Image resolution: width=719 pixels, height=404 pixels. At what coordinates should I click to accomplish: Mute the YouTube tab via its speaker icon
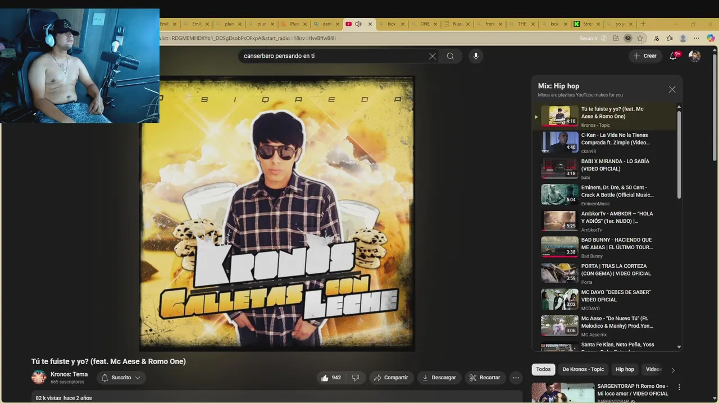(358, 24)
